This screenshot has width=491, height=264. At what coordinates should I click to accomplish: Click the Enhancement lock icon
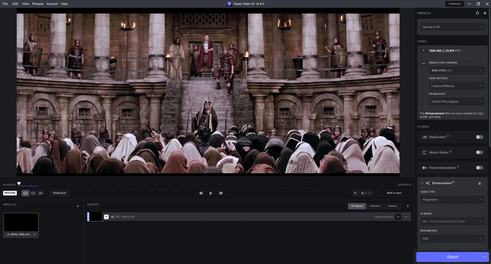(479, 183)
